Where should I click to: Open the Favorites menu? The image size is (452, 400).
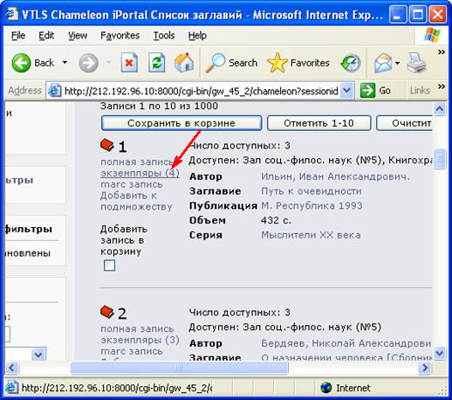(120, 36)
